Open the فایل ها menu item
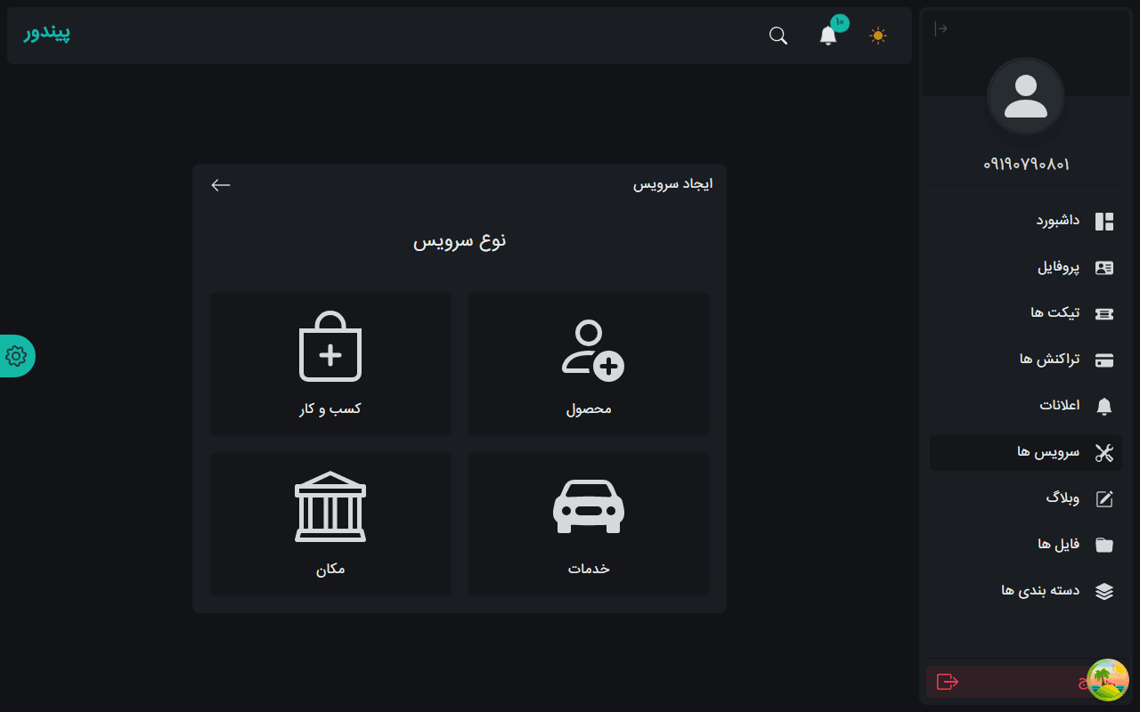The image size is (1140, 712). tap(1026, 545)
